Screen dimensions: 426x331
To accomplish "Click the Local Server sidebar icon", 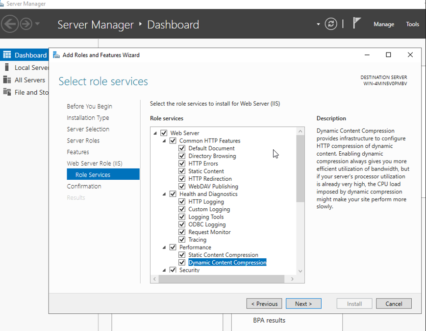I will tap(7, 67).
